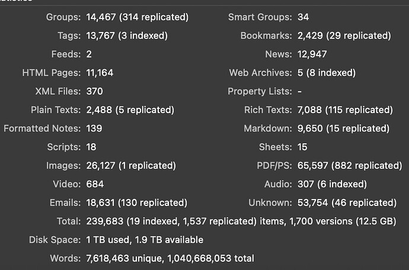
Task: Click the Disk Space usage text
Action: click(145, 239)
